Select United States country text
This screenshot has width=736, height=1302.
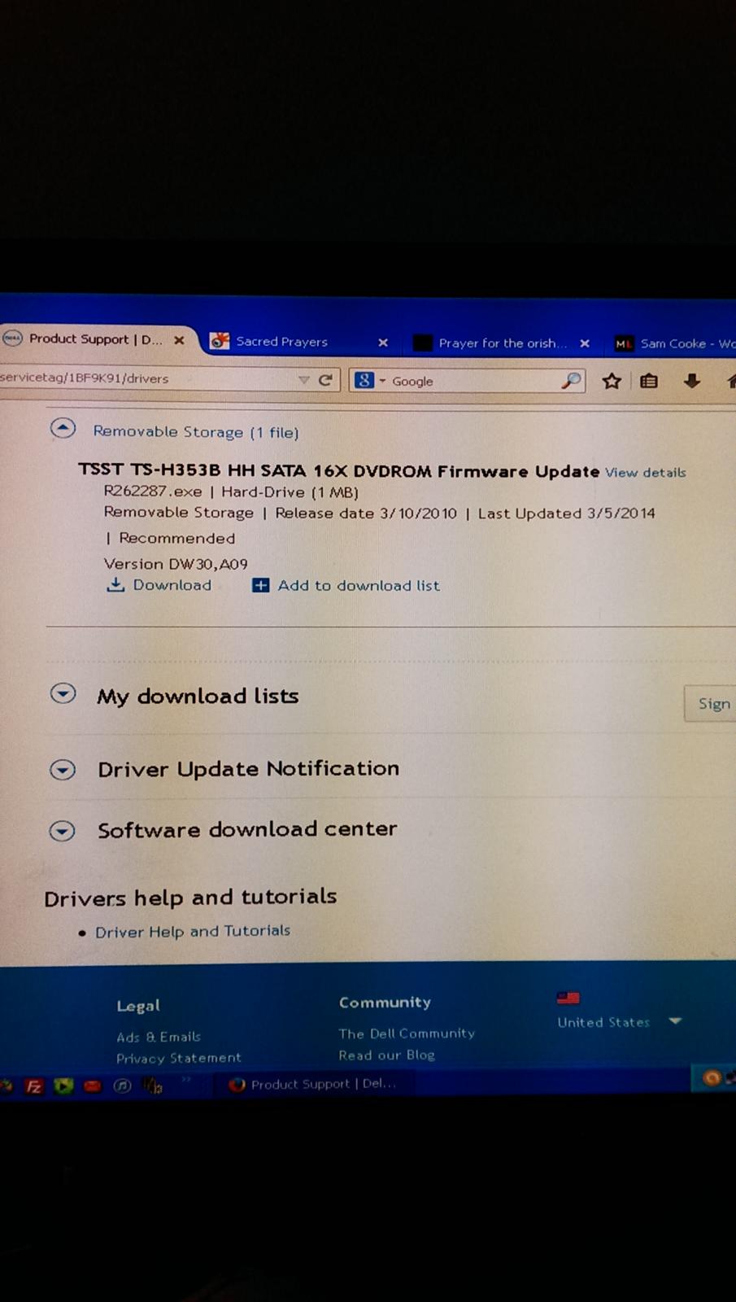tap(603, 1022)
